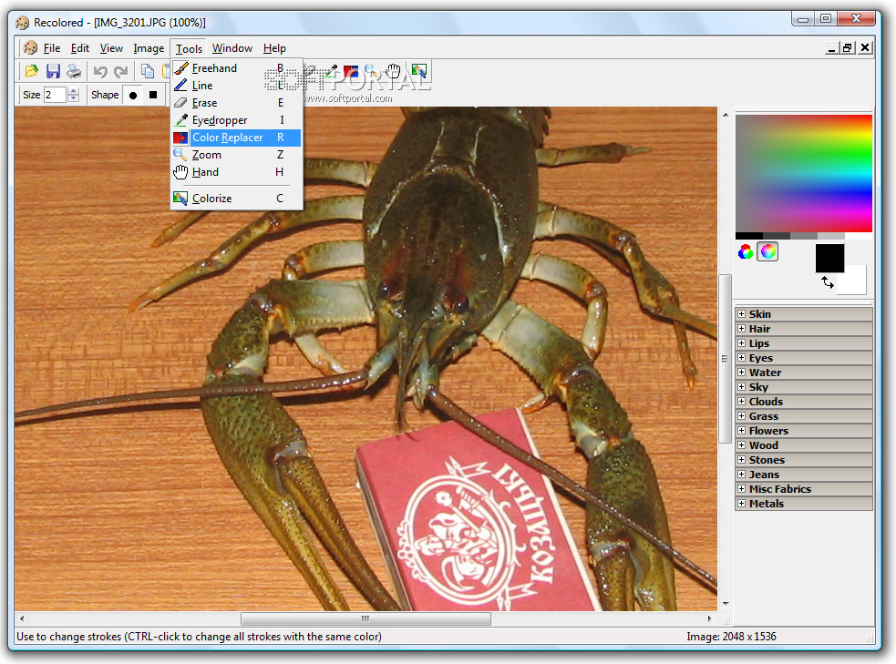The image size is (896, 664).
Task: Click the Save floppy disk icon
Action: 53,71
